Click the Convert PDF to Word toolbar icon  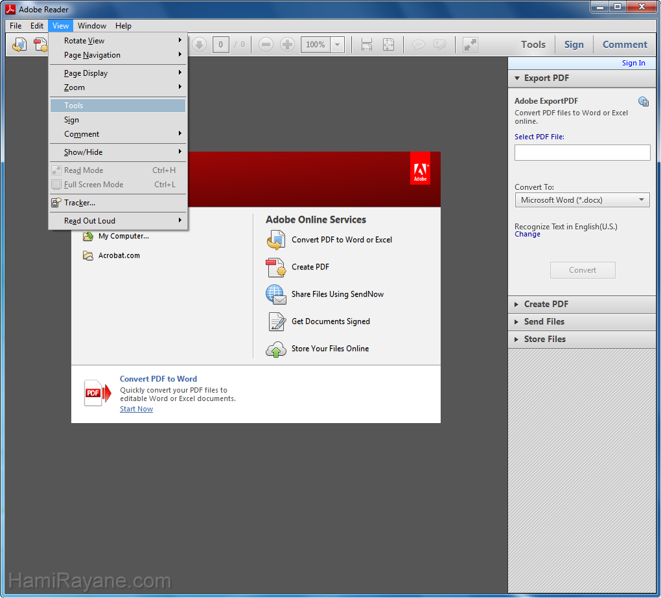pyautogui.click(x=19, y=44)
